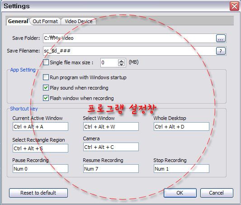This screenshot has width=241, height=205.
Task: Click Select Window shortcut field
Action: click(111, 127)
